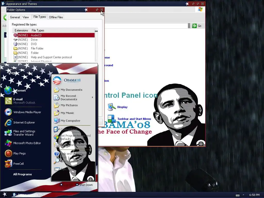Open My Computer icon

[56, 121]
